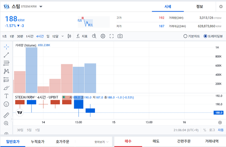Click the 192 high price value

click(x=162, y=18)
